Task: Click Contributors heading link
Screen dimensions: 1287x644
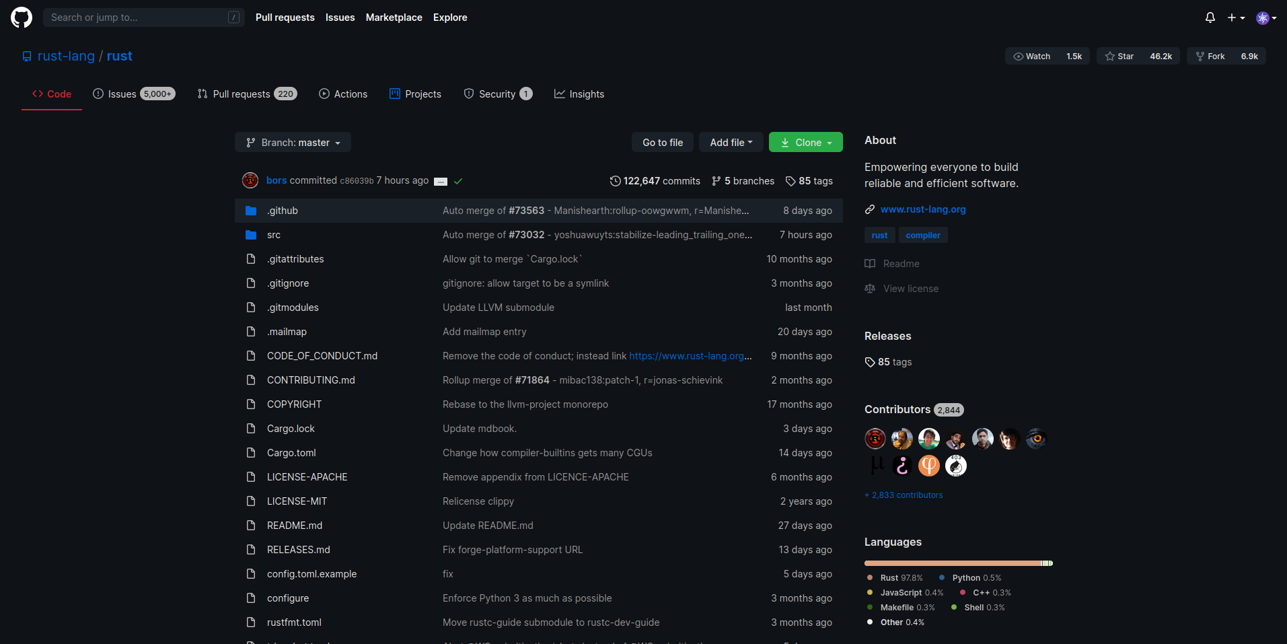Action: click(897, 409)
